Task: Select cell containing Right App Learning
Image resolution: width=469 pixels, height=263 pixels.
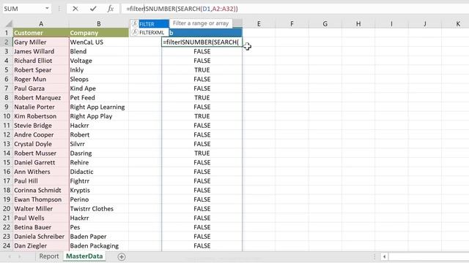Action: tap(99, 107)
